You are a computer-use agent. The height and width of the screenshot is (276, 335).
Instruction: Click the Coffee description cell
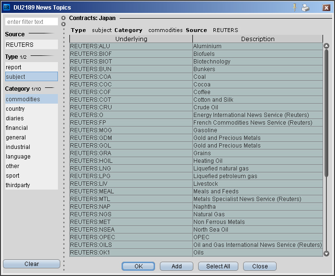pos(257,92)
